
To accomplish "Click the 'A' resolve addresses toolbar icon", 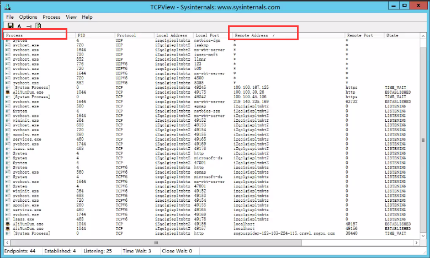I will [x=19, y=26].
